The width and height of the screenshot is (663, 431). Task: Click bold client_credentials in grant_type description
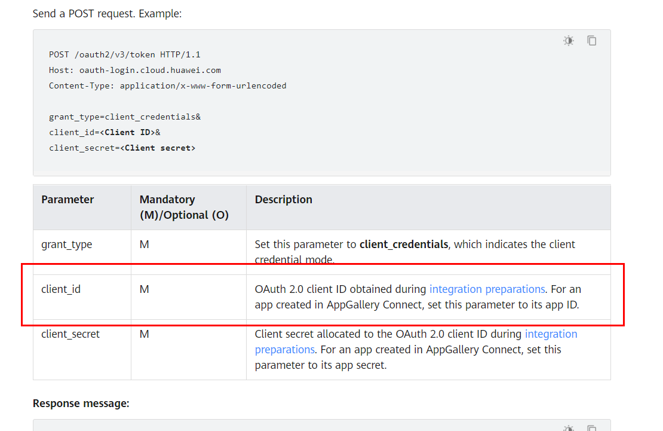[404, 244]
